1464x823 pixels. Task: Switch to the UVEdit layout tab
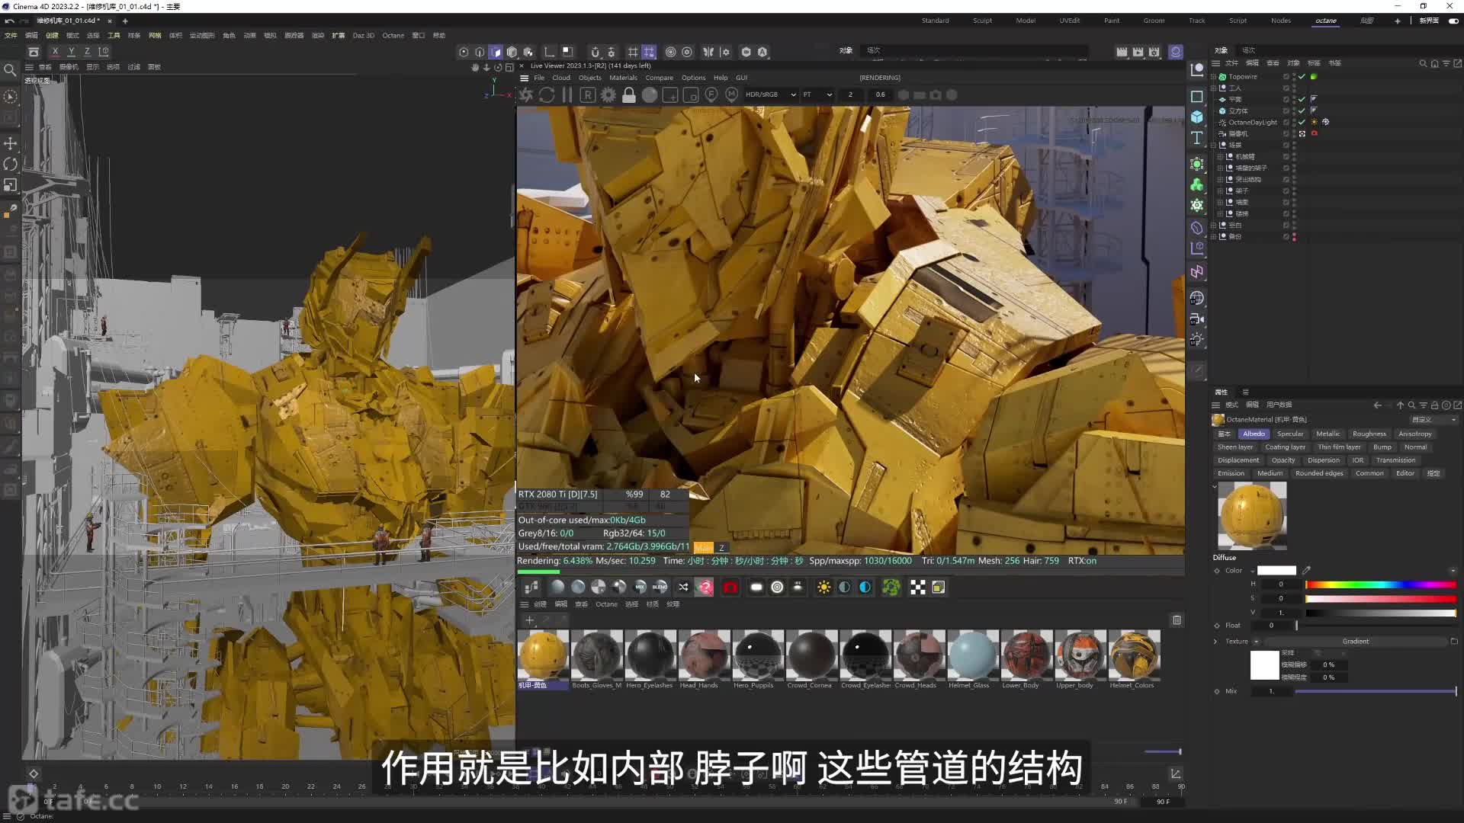pos(1069,21)
